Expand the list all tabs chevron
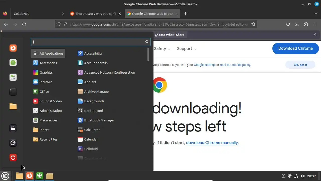The height and width of the screenshot is (181, 321). tap(316, 14)
